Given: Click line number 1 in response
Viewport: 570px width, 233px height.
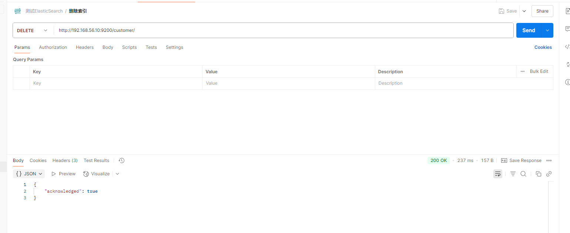Looking at the screenshot, I should coord(25,185).
